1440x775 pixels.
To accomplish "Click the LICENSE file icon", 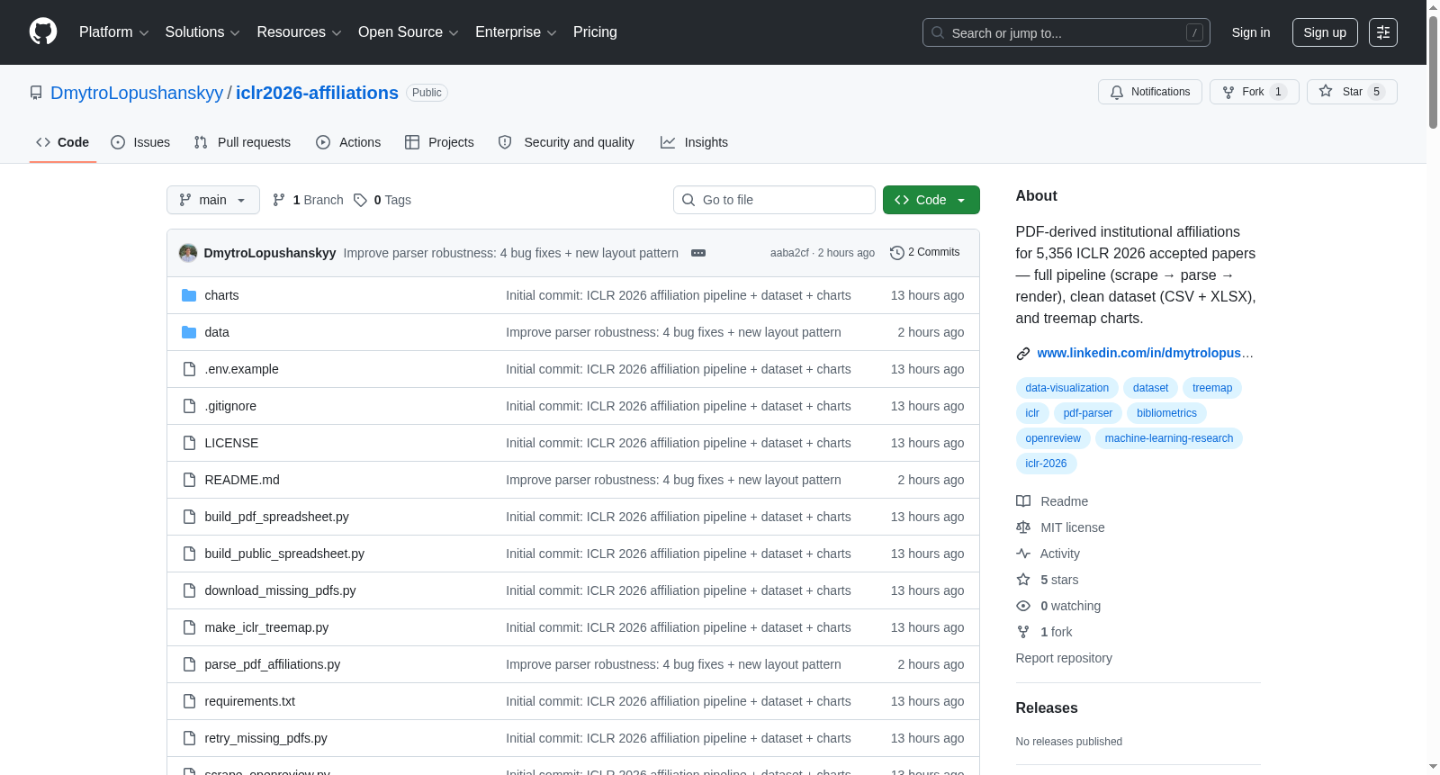I will [x=189, y=443].
